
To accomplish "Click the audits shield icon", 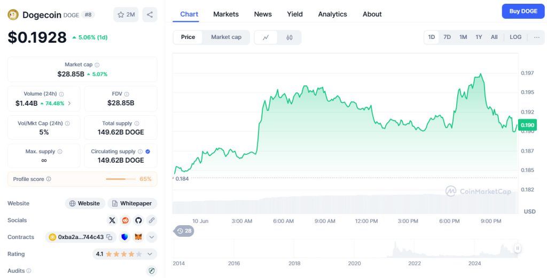I will [x=151, y=271].
